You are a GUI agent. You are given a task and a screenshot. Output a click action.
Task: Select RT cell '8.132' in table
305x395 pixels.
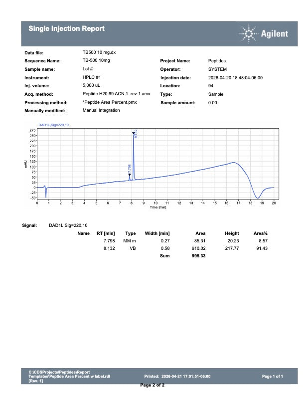109,248
